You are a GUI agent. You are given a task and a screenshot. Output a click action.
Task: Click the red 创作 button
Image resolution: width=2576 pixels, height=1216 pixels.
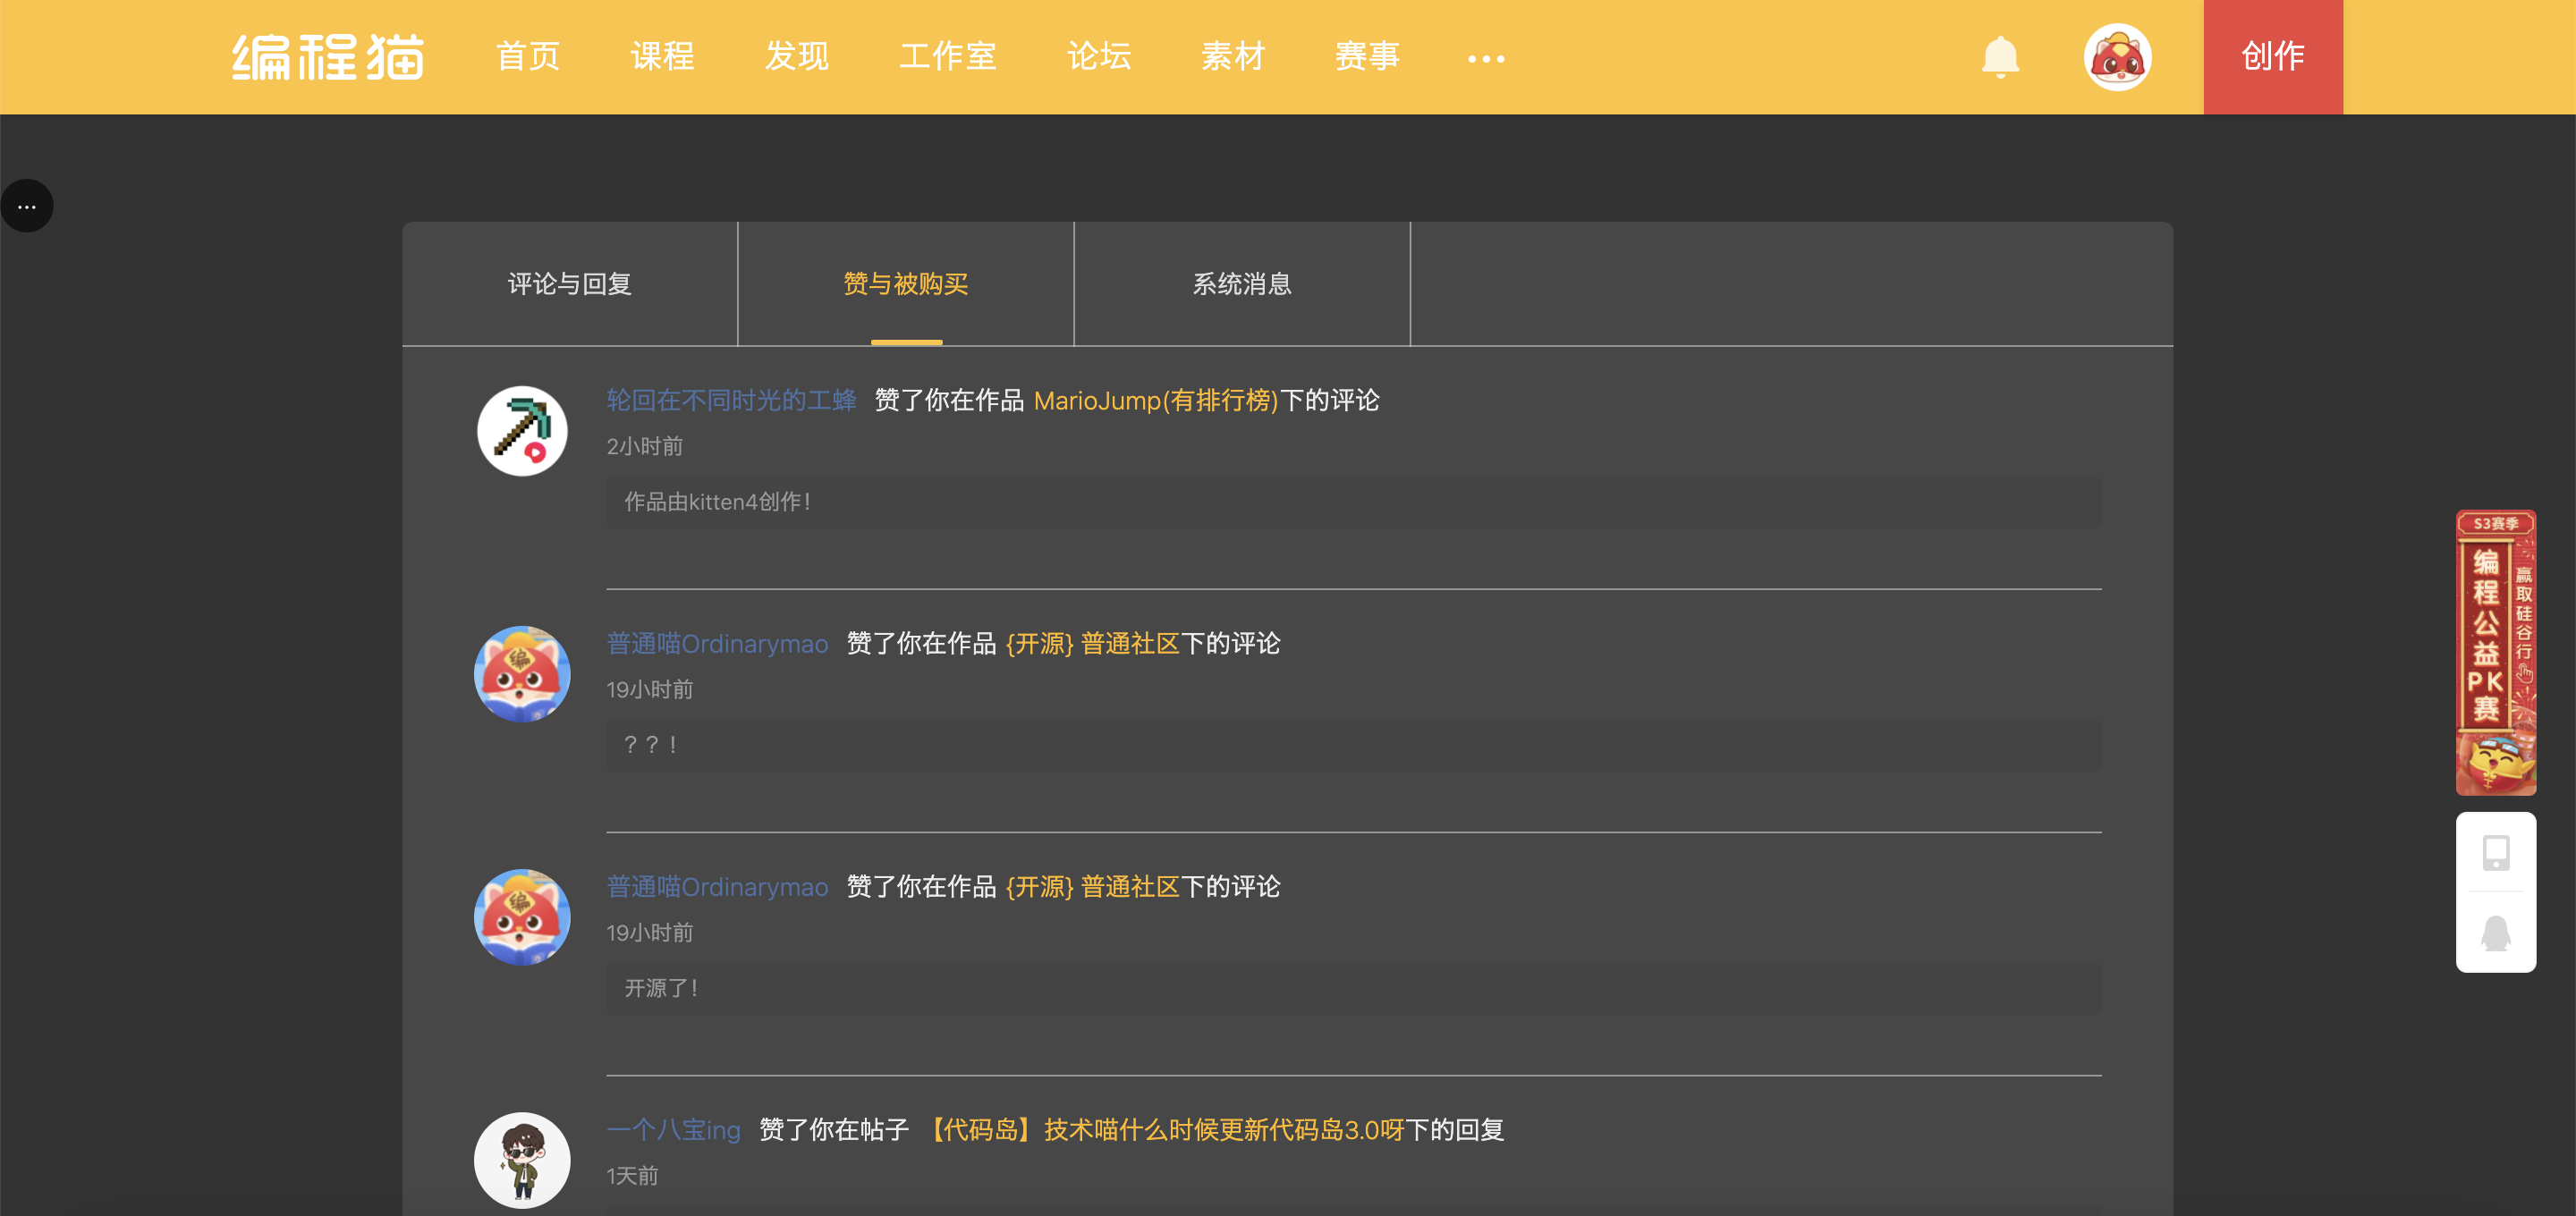(x=2273, y=57)
